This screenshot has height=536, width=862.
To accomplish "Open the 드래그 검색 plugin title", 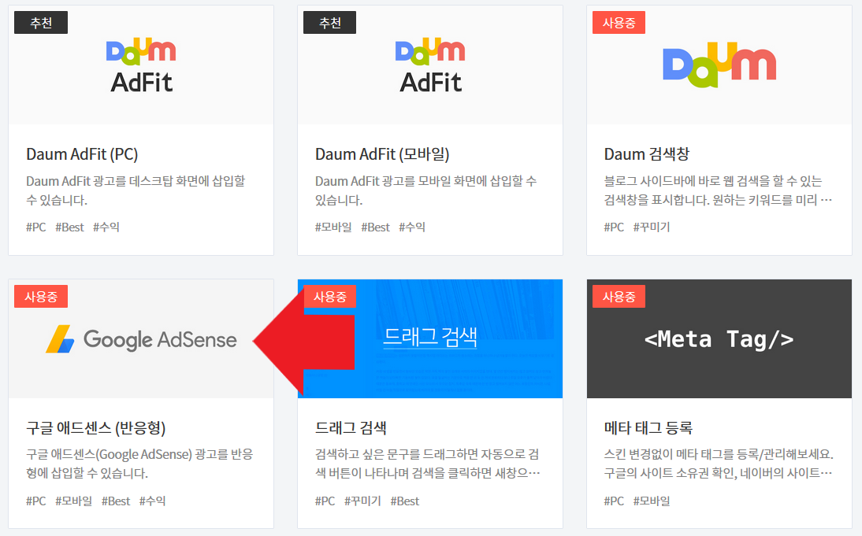I will point(351,428).
